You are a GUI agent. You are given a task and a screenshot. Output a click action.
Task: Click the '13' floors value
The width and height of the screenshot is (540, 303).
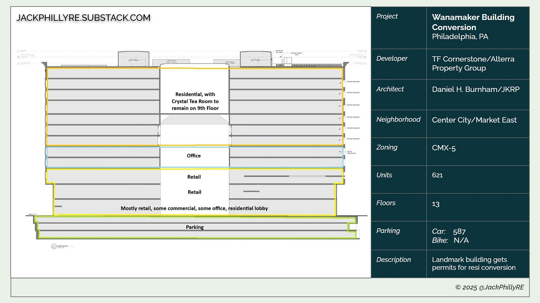tap(436, 204)
